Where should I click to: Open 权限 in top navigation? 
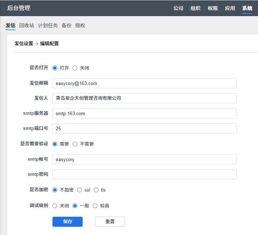click(x=213, y=8)
